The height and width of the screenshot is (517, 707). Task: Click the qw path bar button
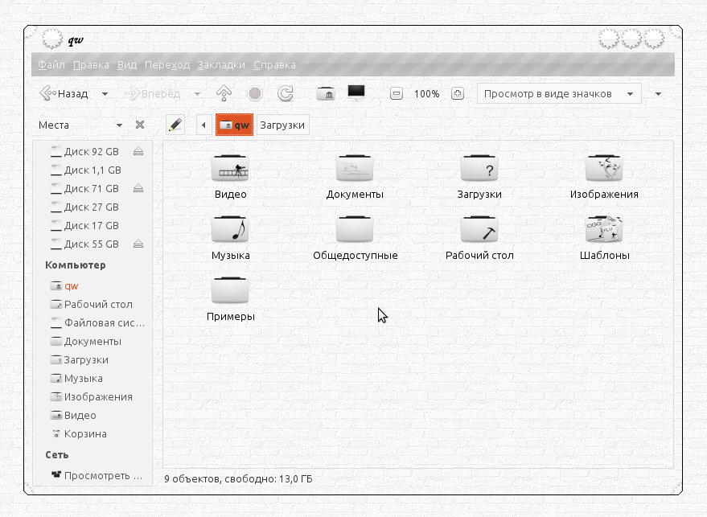point(235,125)
